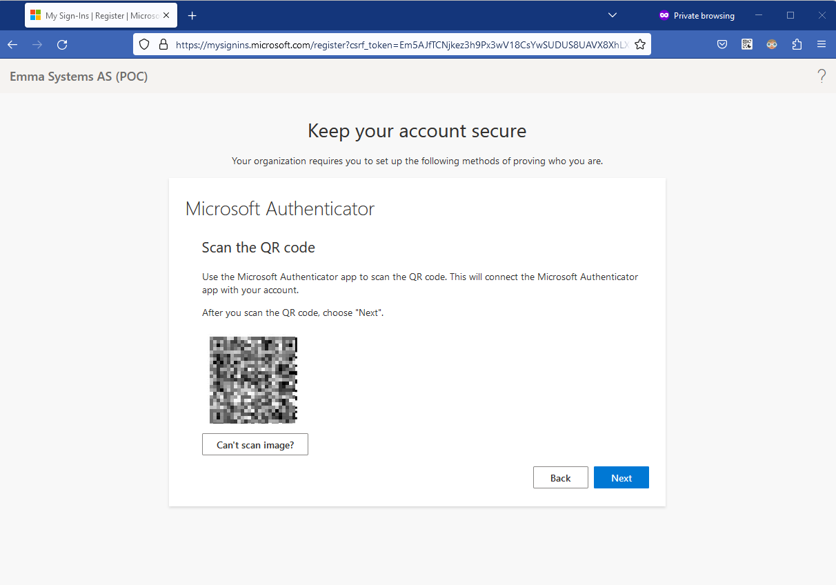The image size is (836, 585).
Task: Open help question mark icon
Action: tap(821, 76)
